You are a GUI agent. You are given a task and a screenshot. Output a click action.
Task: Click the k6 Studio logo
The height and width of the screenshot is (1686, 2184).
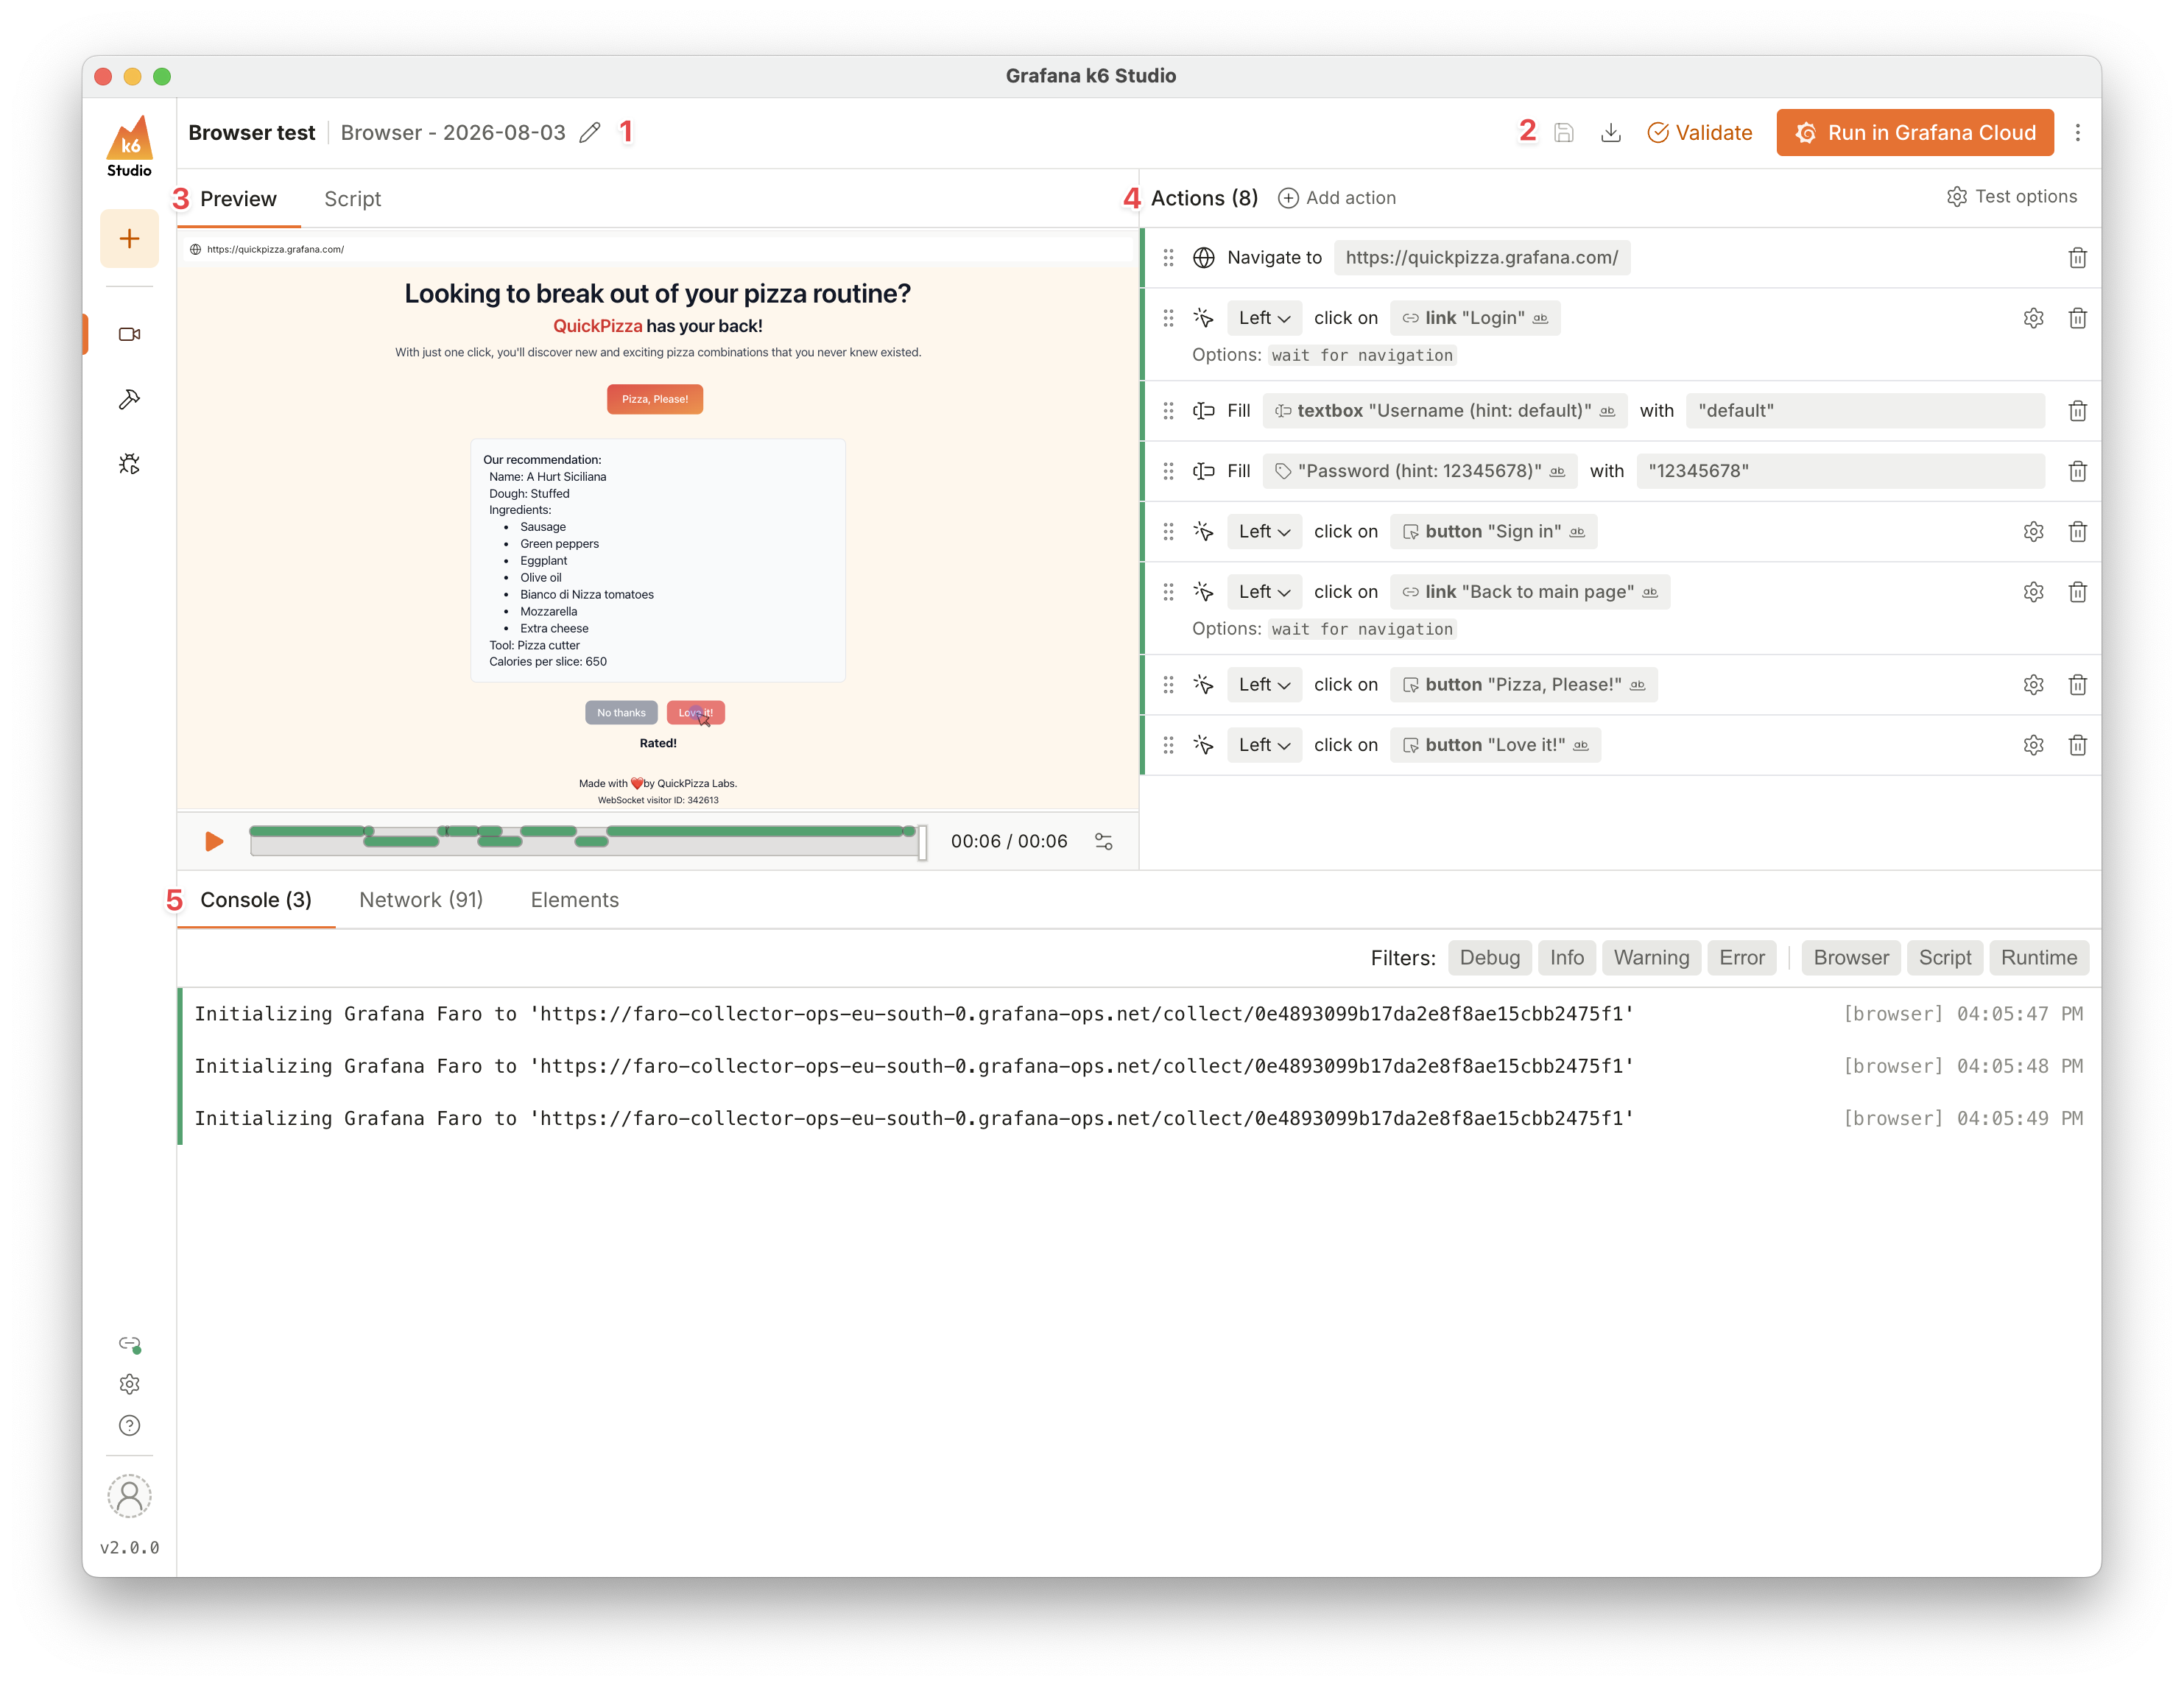click(129, 146)
